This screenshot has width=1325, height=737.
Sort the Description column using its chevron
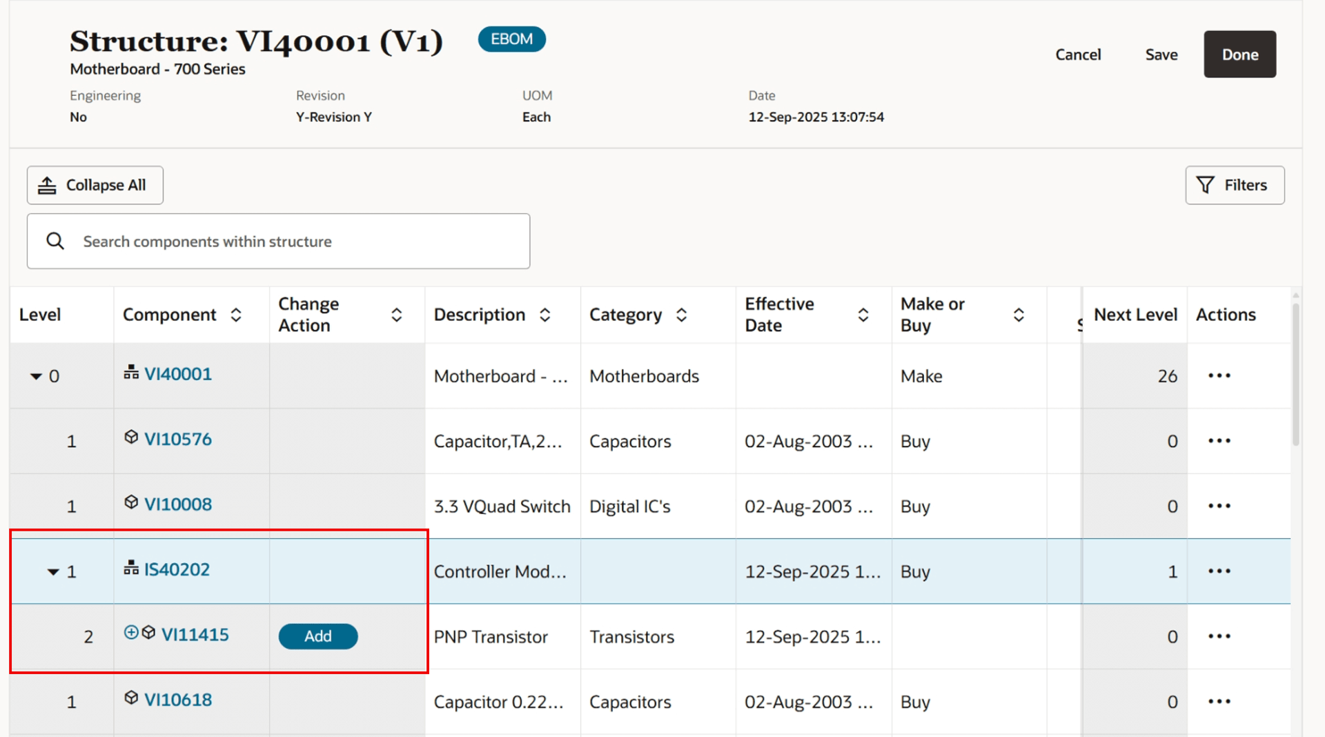click(544, 314)
